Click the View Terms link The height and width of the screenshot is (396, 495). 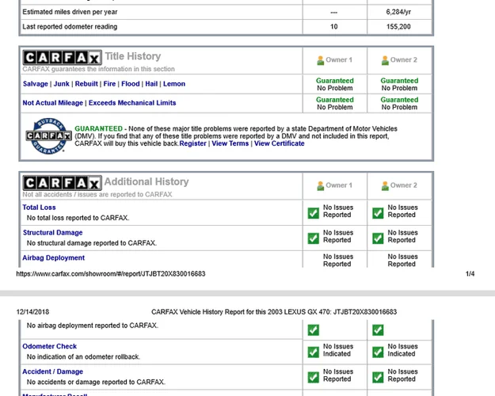tap(230, 143)
